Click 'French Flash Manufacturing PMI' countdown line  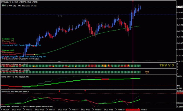click(x=24, y=57)
